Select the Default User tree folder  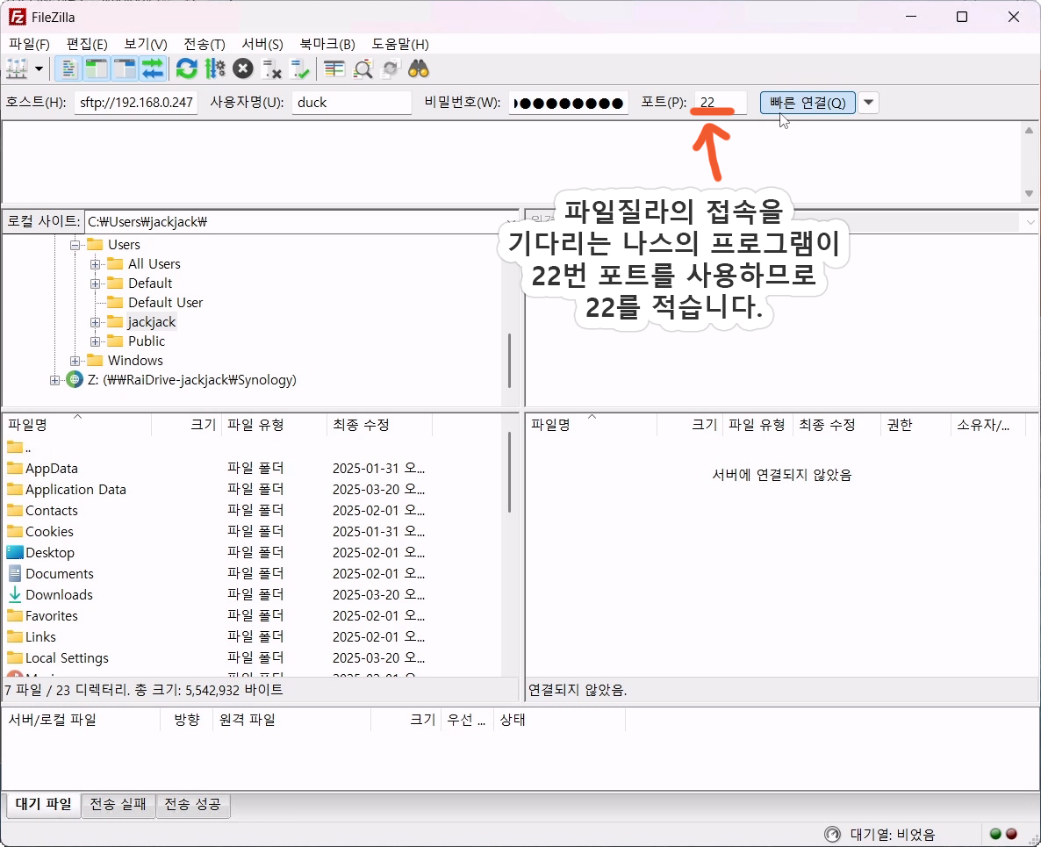point(165,303)
